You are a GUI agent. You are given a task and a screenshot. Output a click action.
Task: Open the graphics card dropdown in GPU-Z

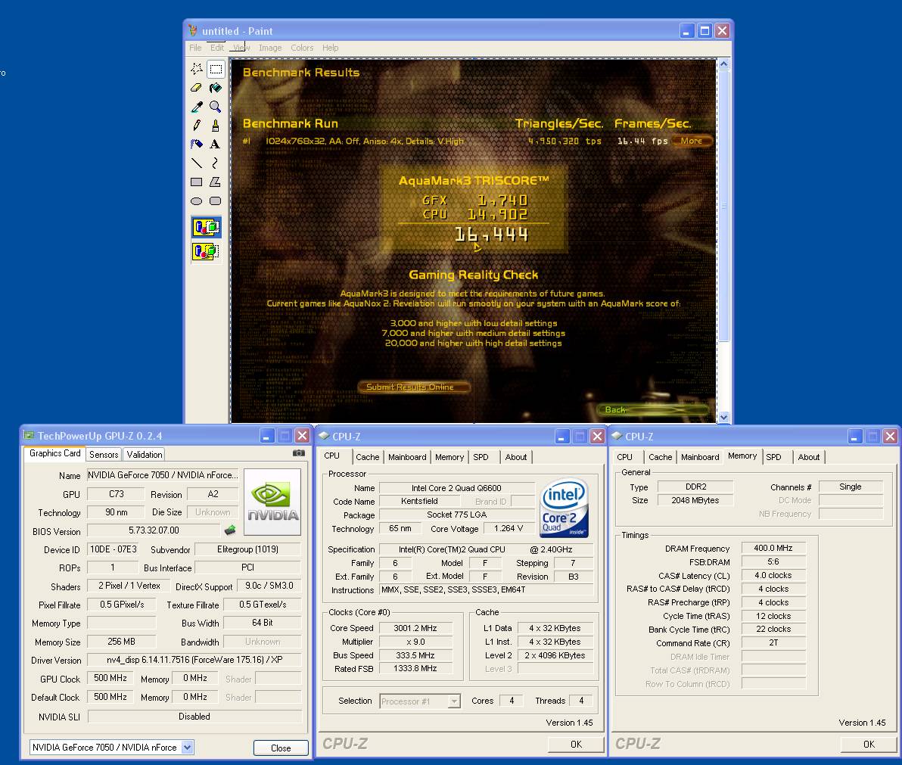click(187, 747)
